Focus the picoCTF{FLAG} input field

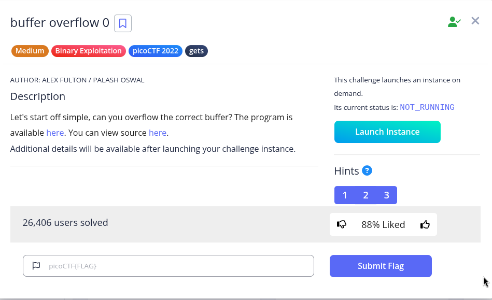(x=176, y=266)
